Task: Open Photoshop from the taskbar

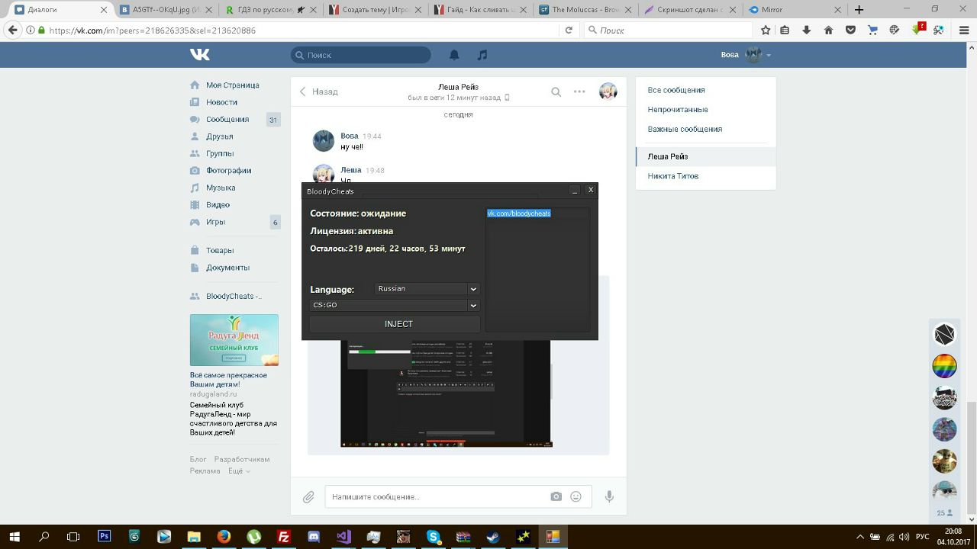Action: tap(105, 536)
